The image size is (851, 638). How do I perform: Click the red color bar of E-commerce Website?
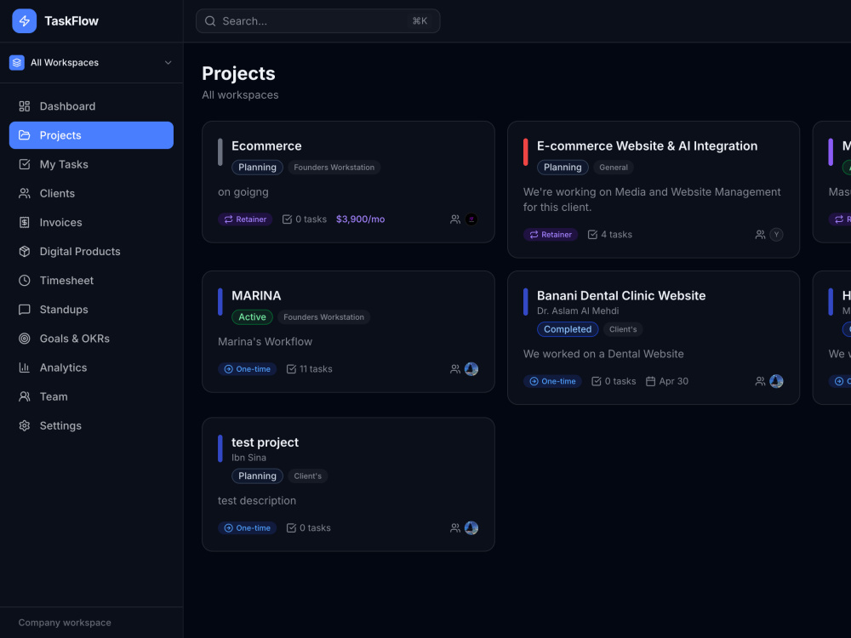pos(525,152)
